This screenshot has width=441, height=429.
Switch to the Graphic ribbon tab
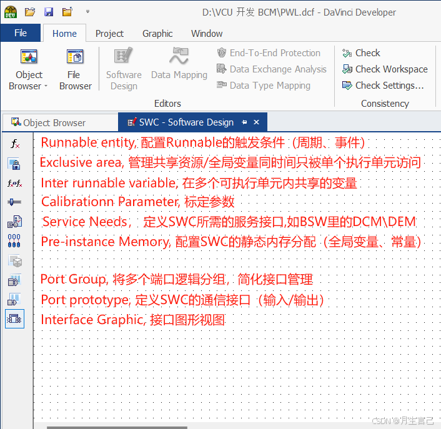pos(157,34)
